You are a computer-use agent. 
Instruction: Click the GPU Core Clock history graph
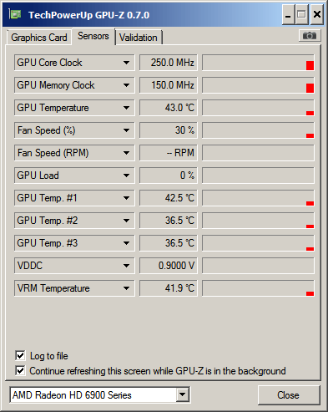(x=258, y=63)
